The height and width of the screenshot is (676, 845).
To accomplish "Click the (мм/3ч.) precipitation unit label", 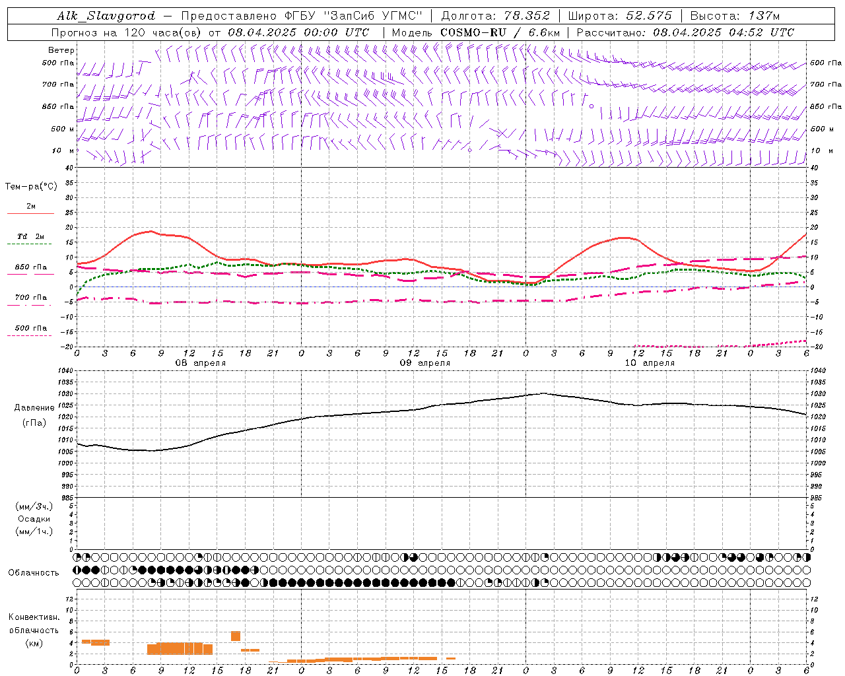I will click(x=34, y=506).
